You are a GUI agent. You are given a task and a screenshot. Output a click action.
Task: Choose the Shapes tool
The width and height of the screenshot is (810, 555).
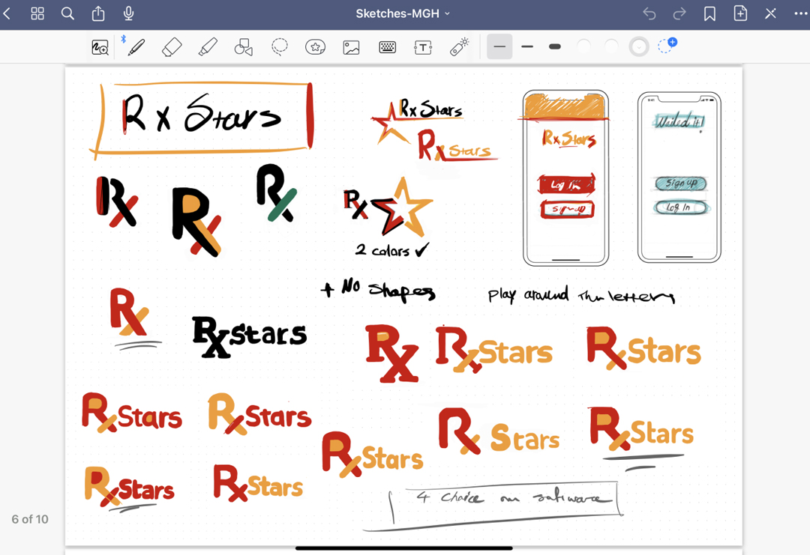(243, 47)
